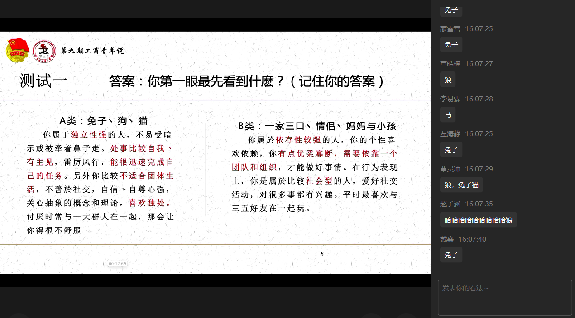Click the round student union logo

[44, 52]
